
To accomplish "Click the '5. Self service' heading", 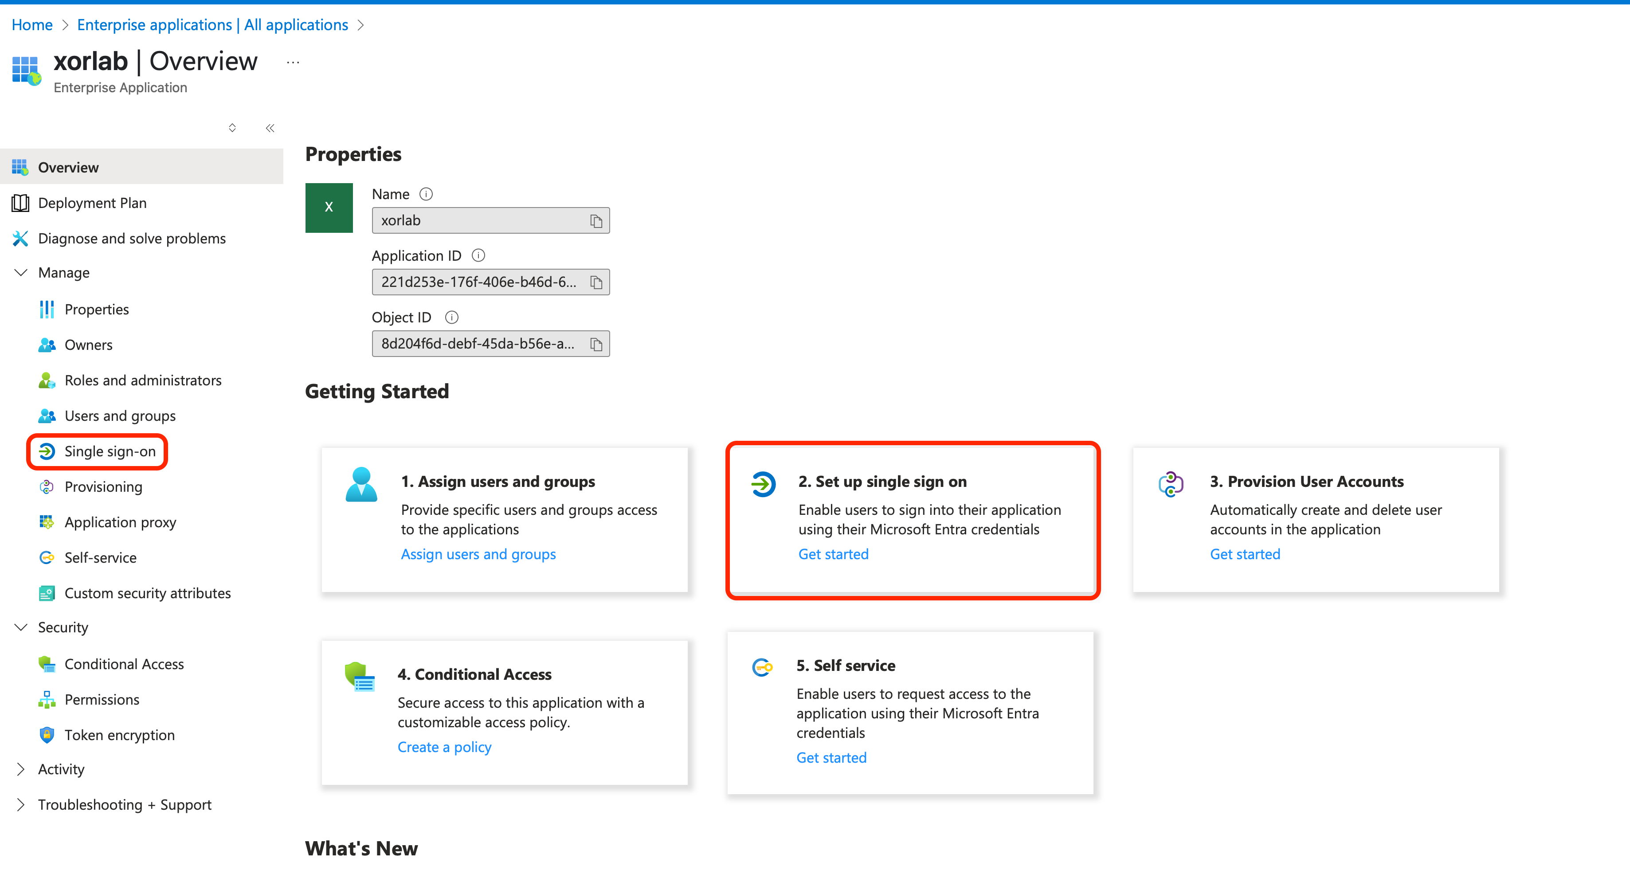I will tap(846, 666).
